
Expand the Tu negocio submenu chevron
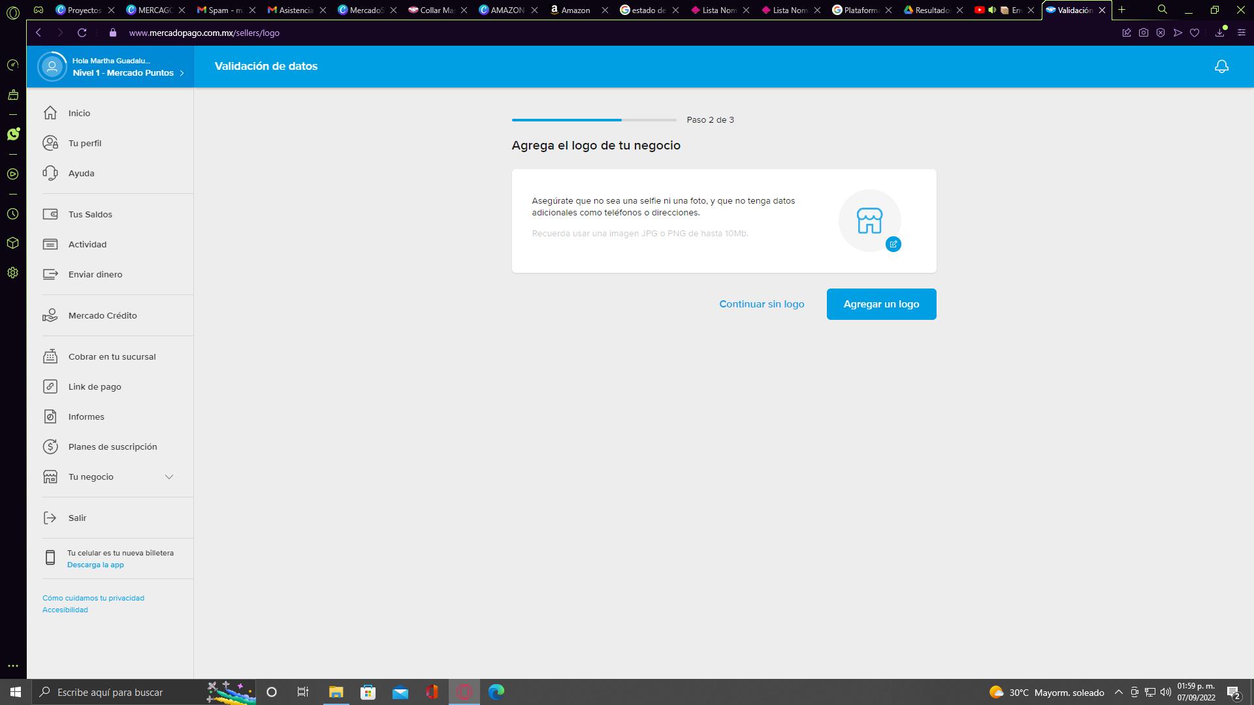click(169, 477)
